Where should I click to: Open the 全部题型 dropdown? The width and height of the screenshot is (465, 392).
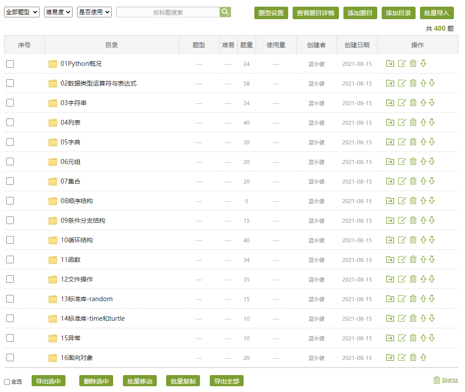click(22, 12)
